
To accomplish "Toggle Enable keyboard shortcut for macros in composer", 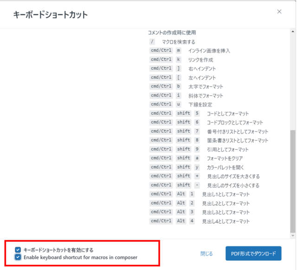I will [x=18, y=257].
